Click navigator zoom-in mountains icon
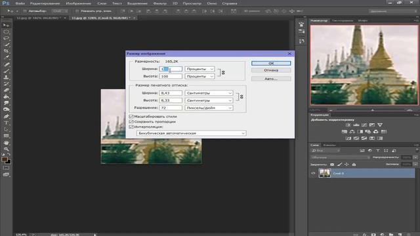420x236 pixels. tap(409, 110)
